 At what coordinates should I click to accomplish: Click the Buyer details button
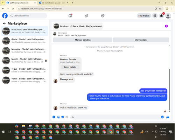tap(70, 67)
